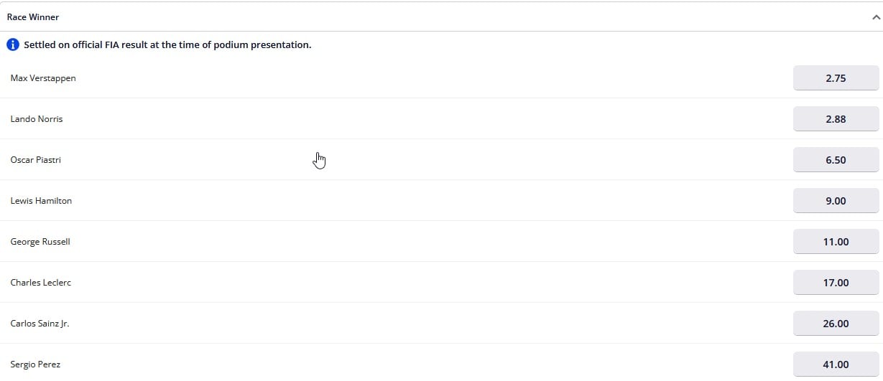Click the Carlos Sainz Jr. name
The width and height of the screenshot is (883, 381).
(x=40, y=324)
